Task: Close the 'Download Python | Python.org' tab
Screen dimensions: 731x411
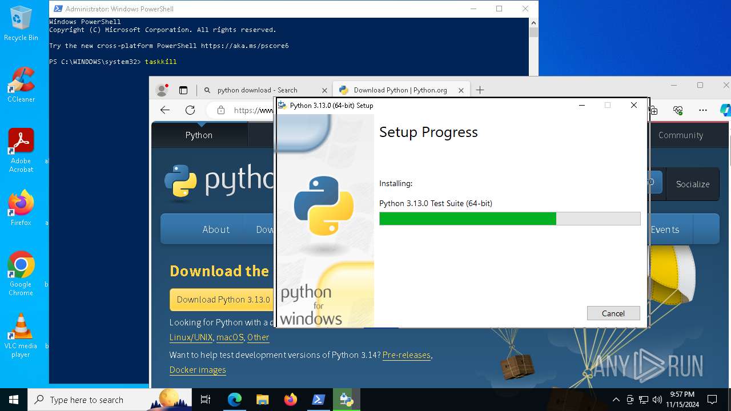Action: click(460, 90)
